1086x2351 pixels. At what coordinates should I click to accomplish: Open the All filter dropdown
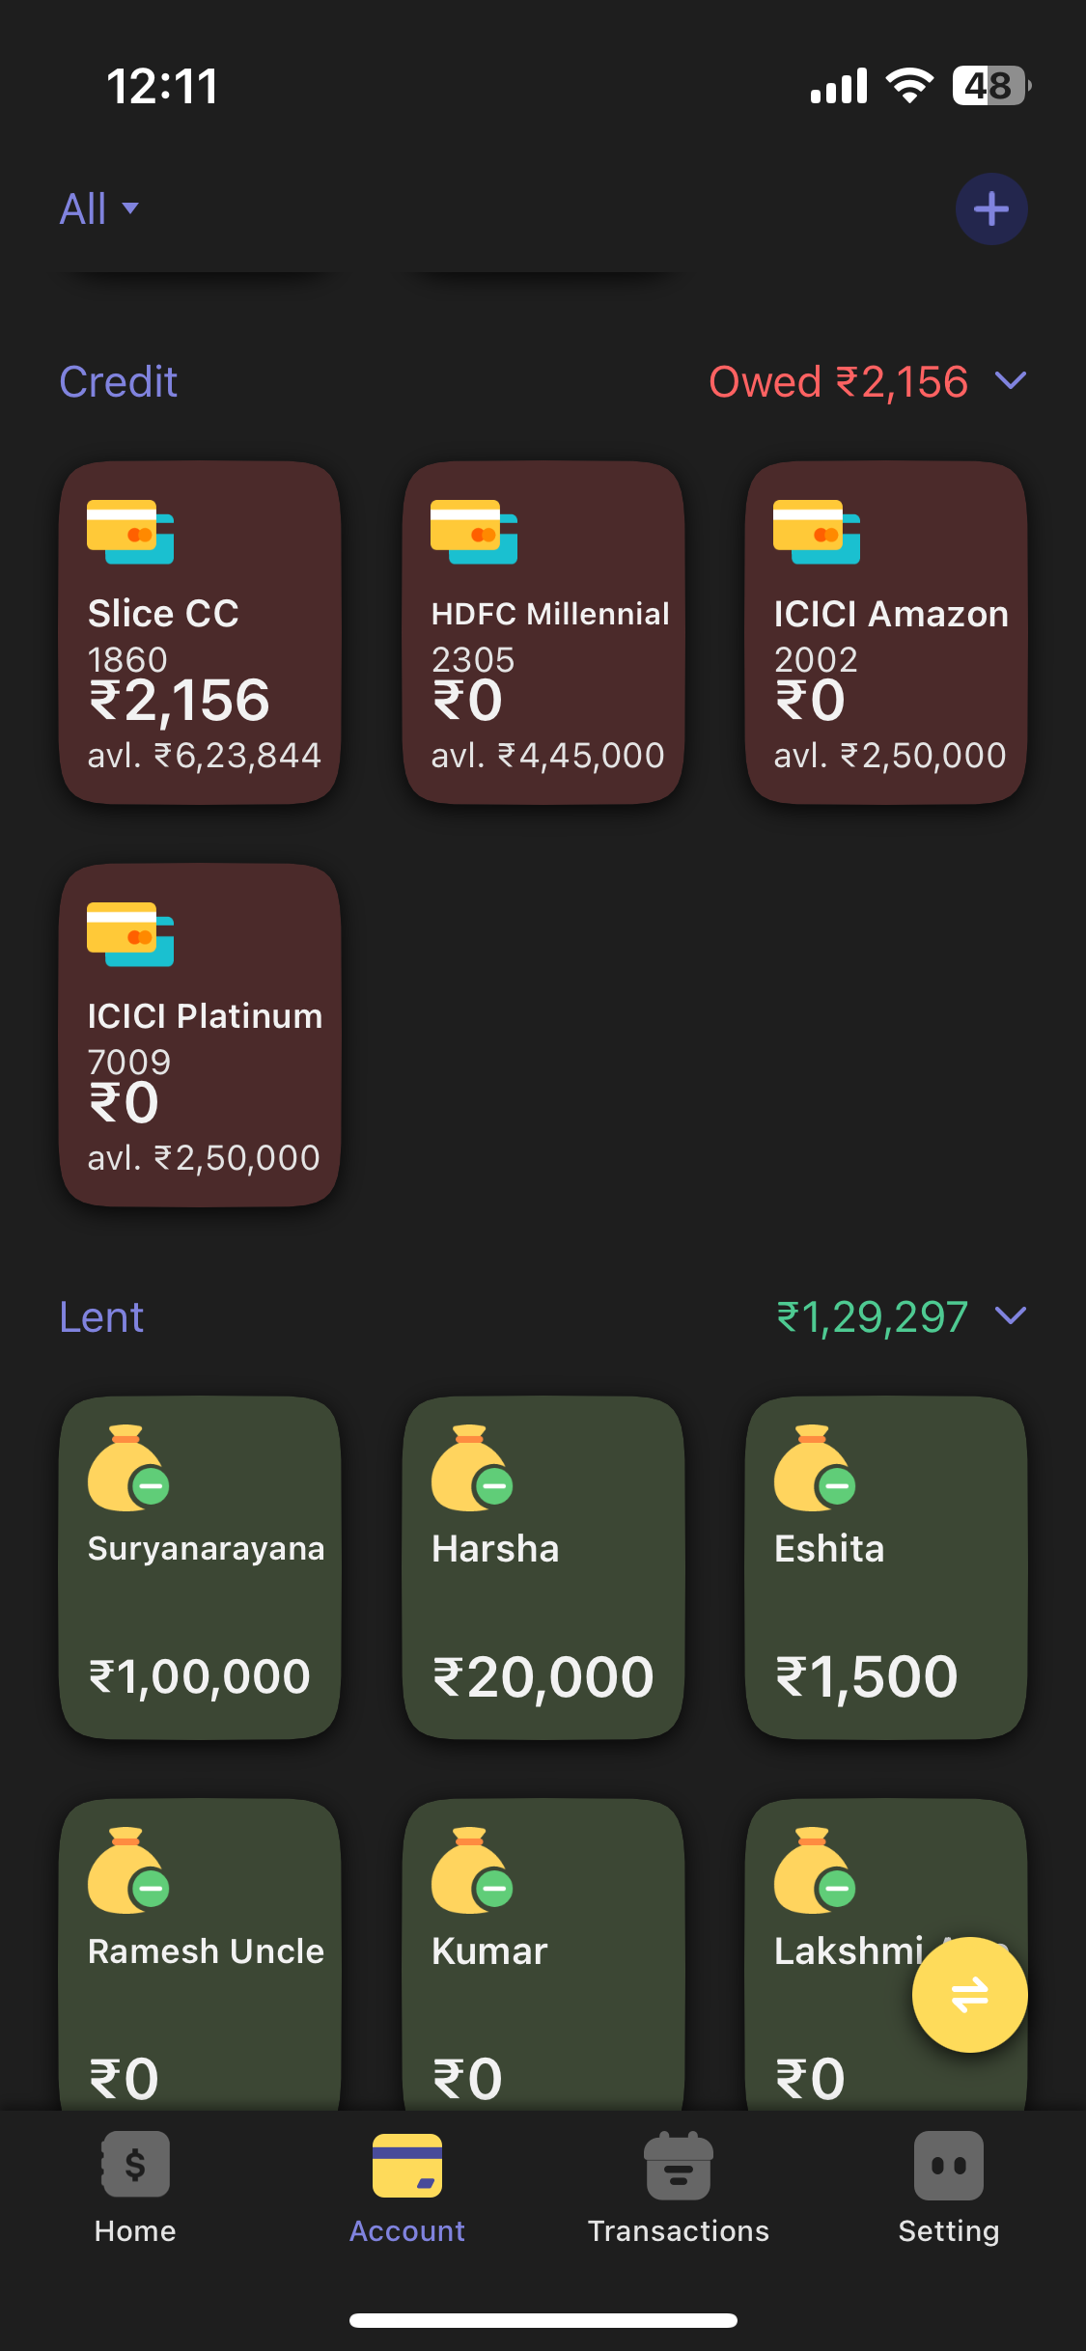click(99, 208)
